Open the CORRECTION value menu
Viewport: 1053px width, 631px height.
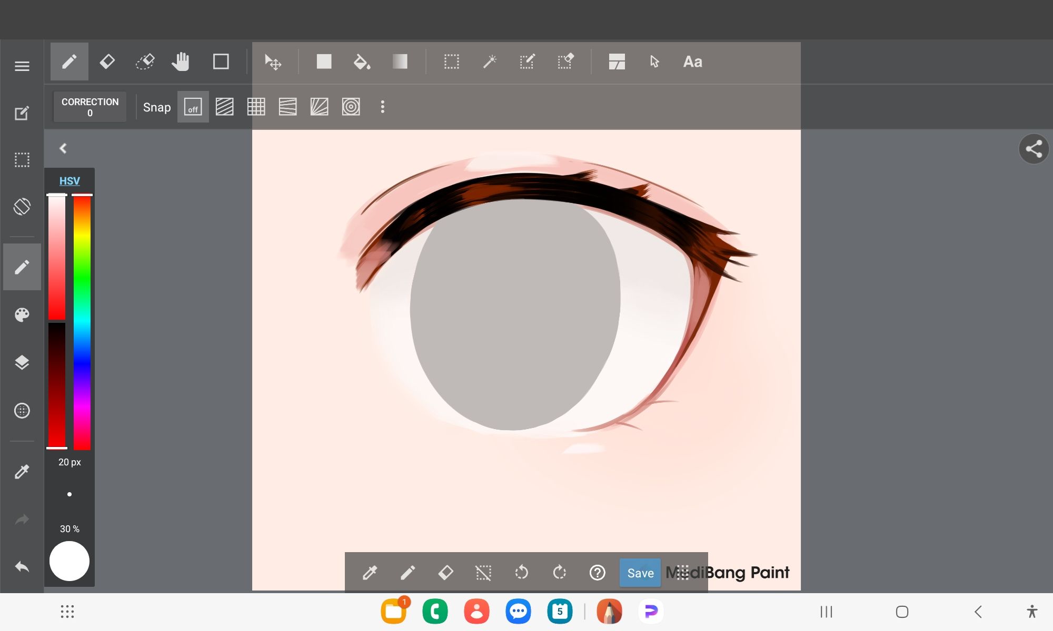pyautogui.click(x=90, y=107)
